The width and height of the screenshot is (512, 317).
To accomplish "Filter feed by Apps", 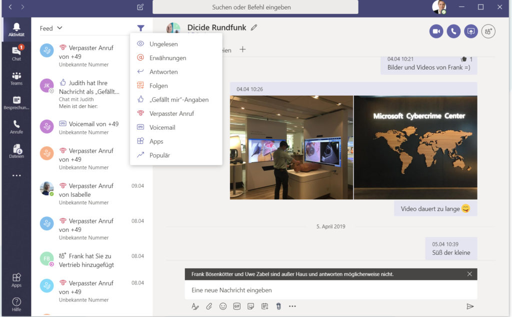I will (176, 141).
